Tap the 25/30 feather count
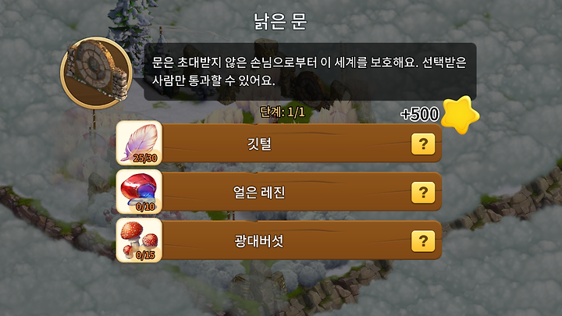Screen dimensions: 562x316 point(145,158)
